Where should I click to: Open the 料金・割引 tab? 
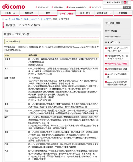(x=85, y=13)
